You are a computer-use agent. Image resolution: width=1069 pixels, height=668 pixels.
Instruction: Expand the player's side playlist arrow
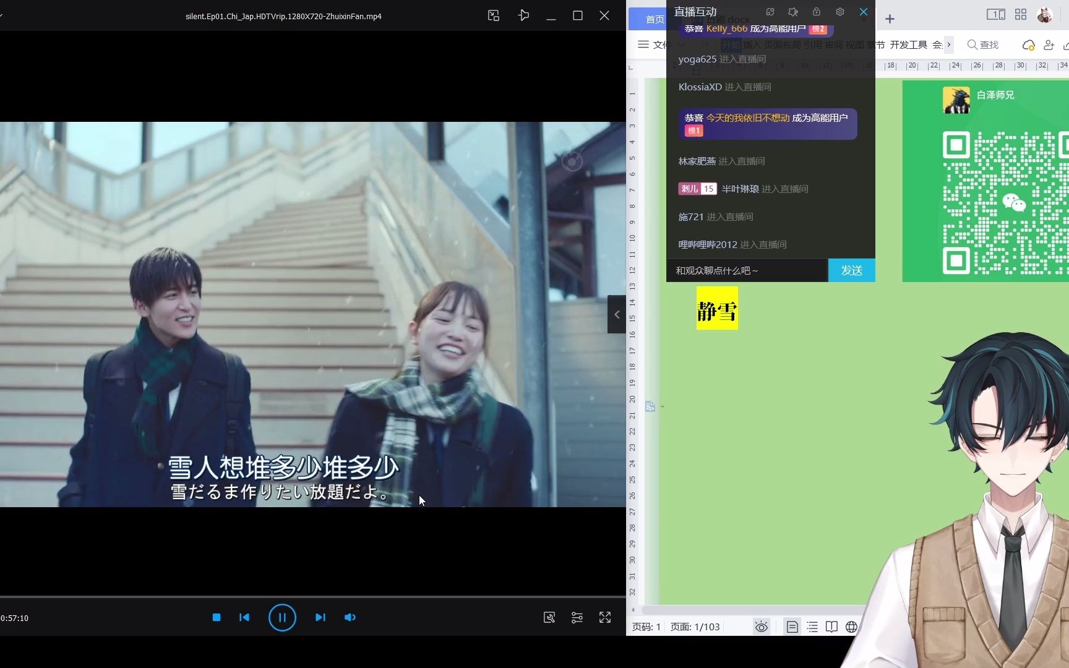point(617,314)
